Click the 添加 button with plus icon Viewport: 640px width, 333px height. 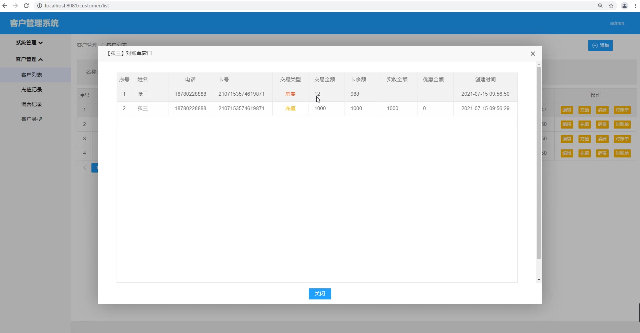[600, 45]
